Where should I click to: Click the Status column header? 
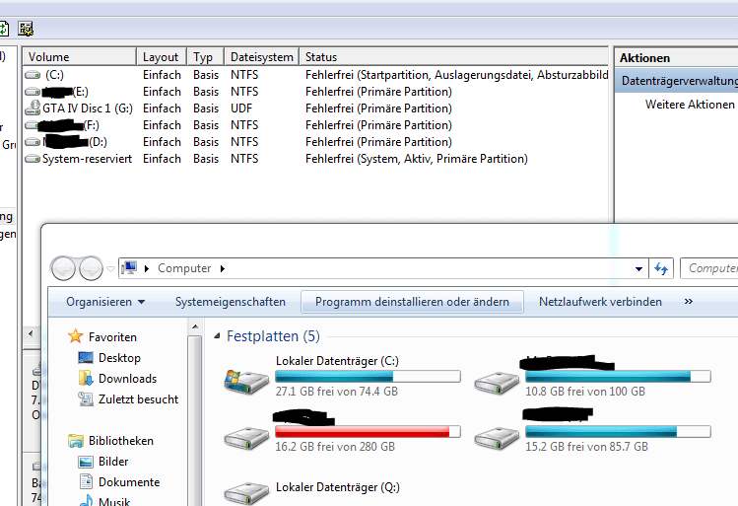pos(454,57)
